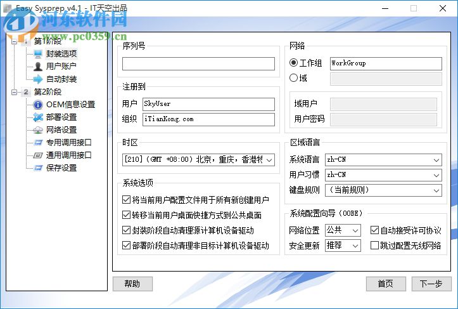The image size is (458, 309).
Task: Open the 时区 timezone dropdown
Action: coord(198,160)
